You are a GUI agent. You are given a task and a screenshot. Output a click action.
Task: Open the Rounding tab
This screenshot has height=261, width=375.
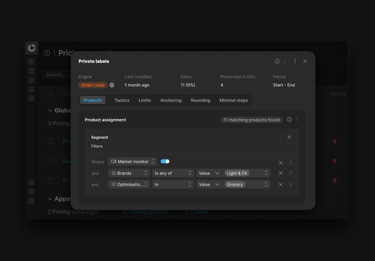200,100
